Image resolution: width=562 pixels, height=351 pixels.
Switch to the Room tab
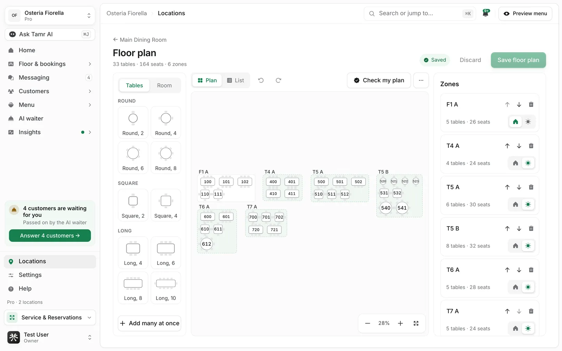coord(164,85)
